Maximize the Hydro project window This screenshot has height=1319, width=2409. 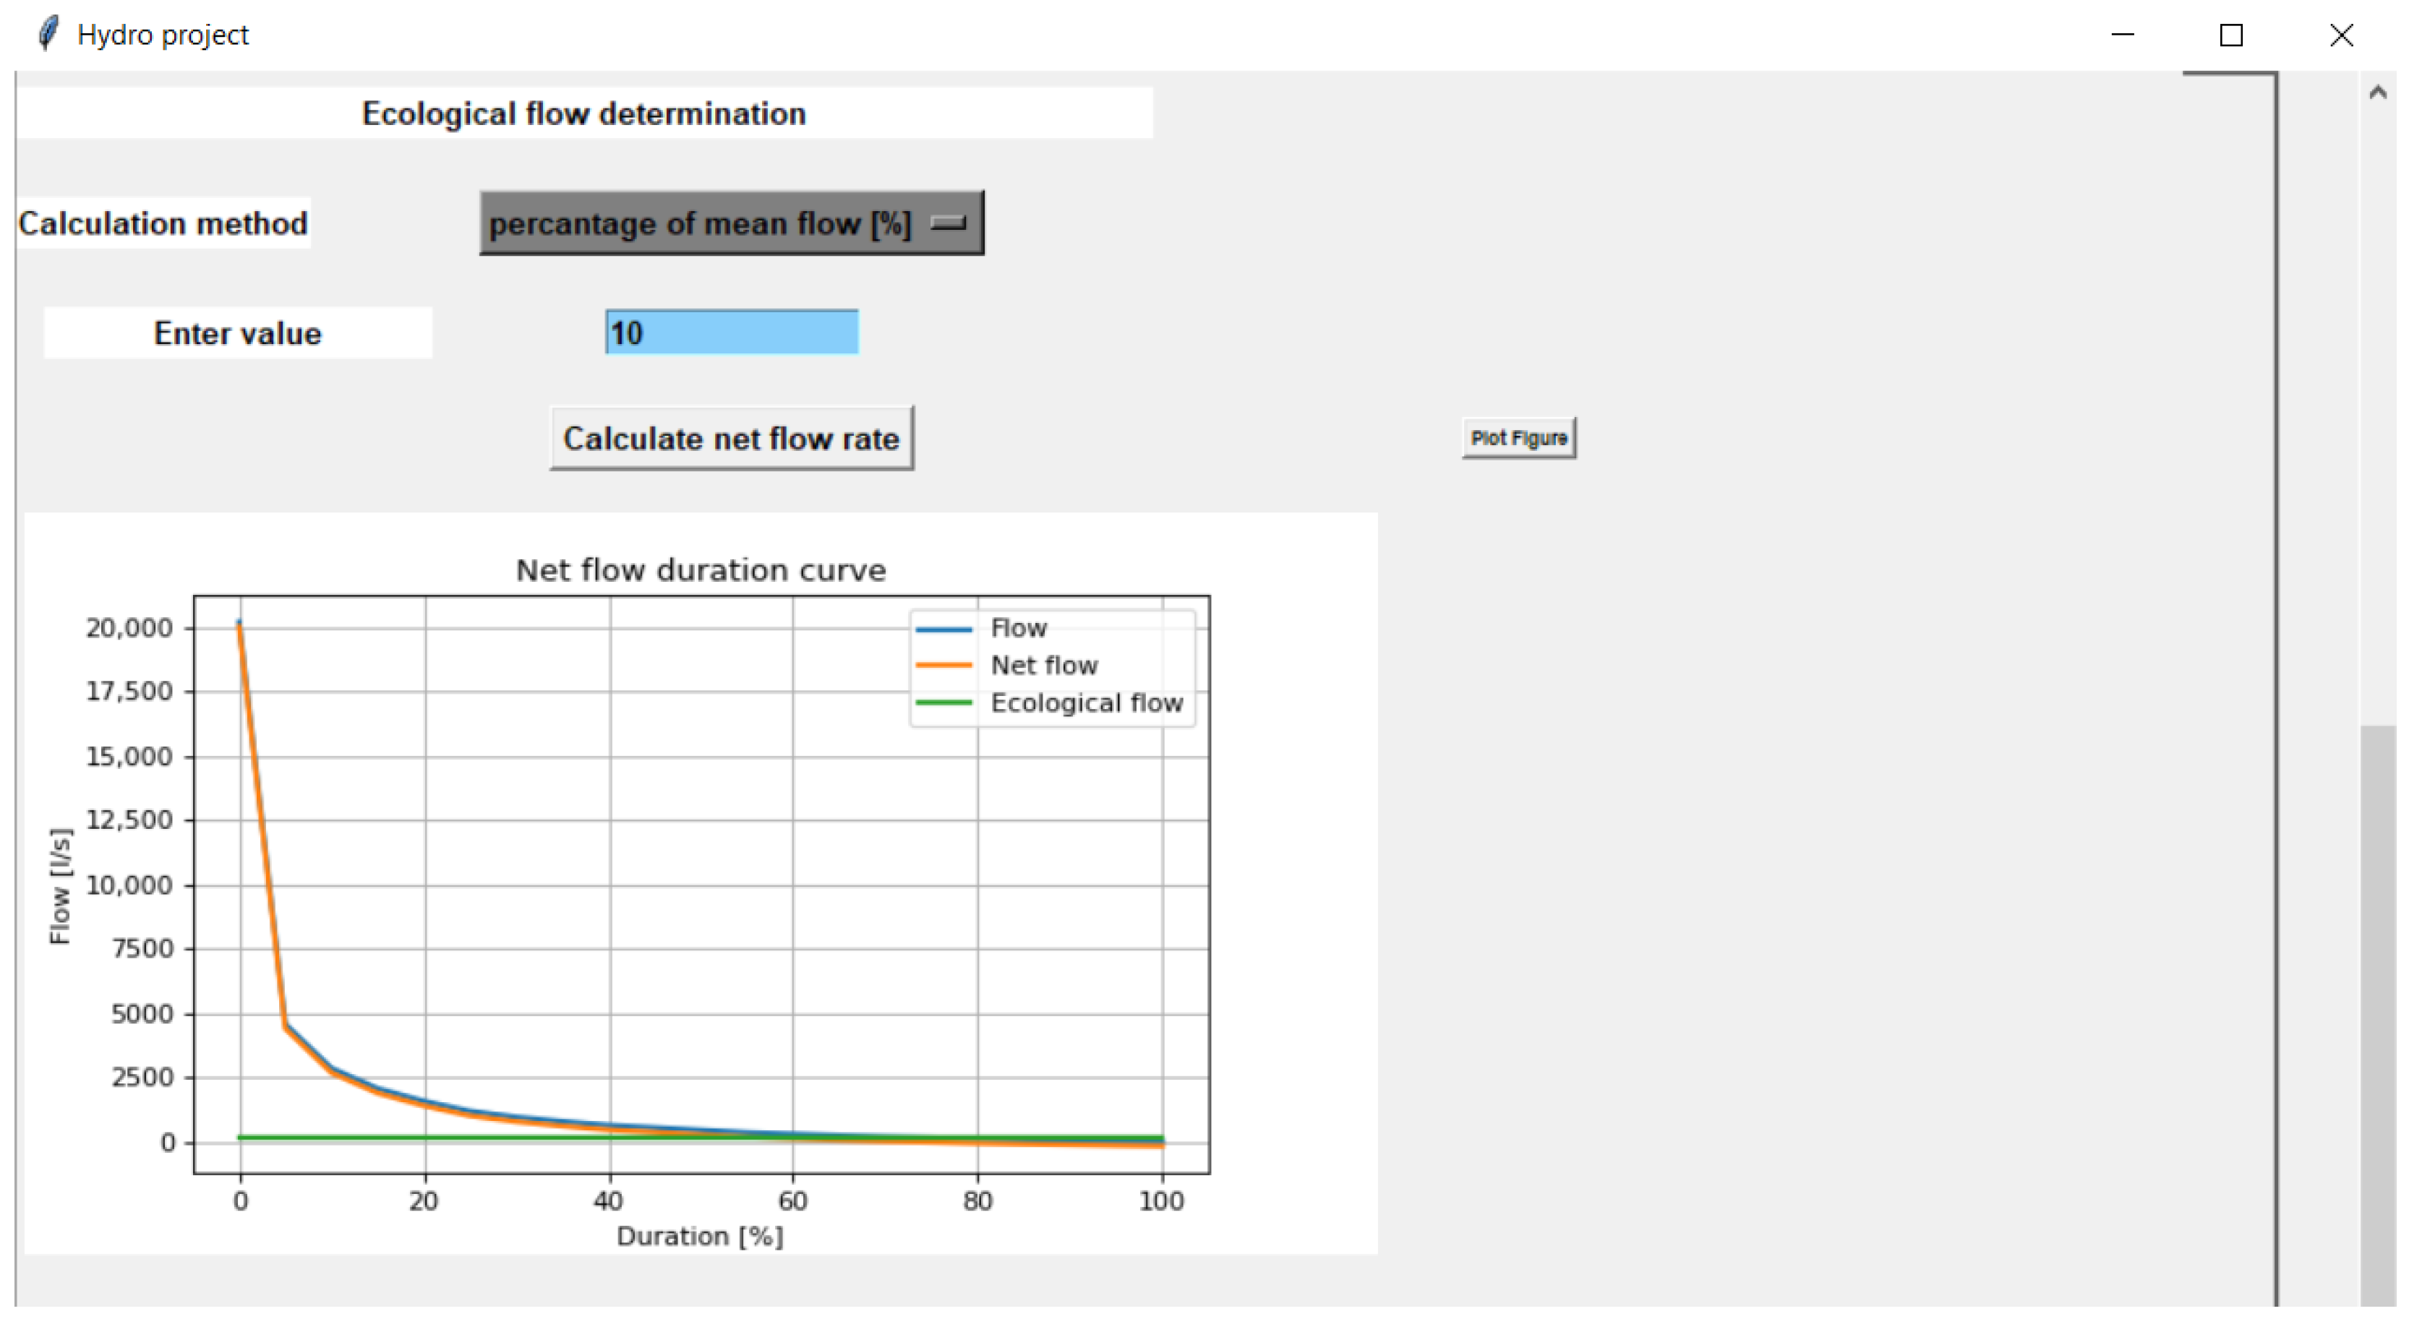pos(2231,35)
